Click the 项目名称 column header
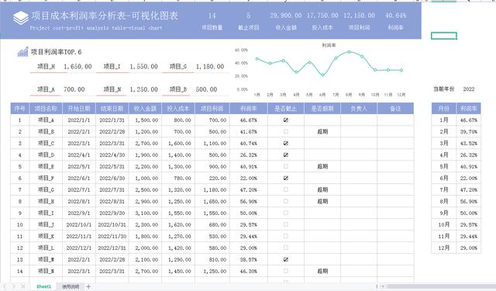The height and width of the screenshot is (291, 496). click(x=46, y=109)
